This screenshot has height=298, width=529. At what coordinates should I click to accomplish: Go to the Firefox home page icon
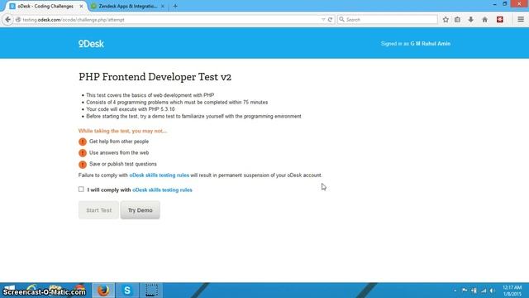pyautogui.click(x=485, y=20)
